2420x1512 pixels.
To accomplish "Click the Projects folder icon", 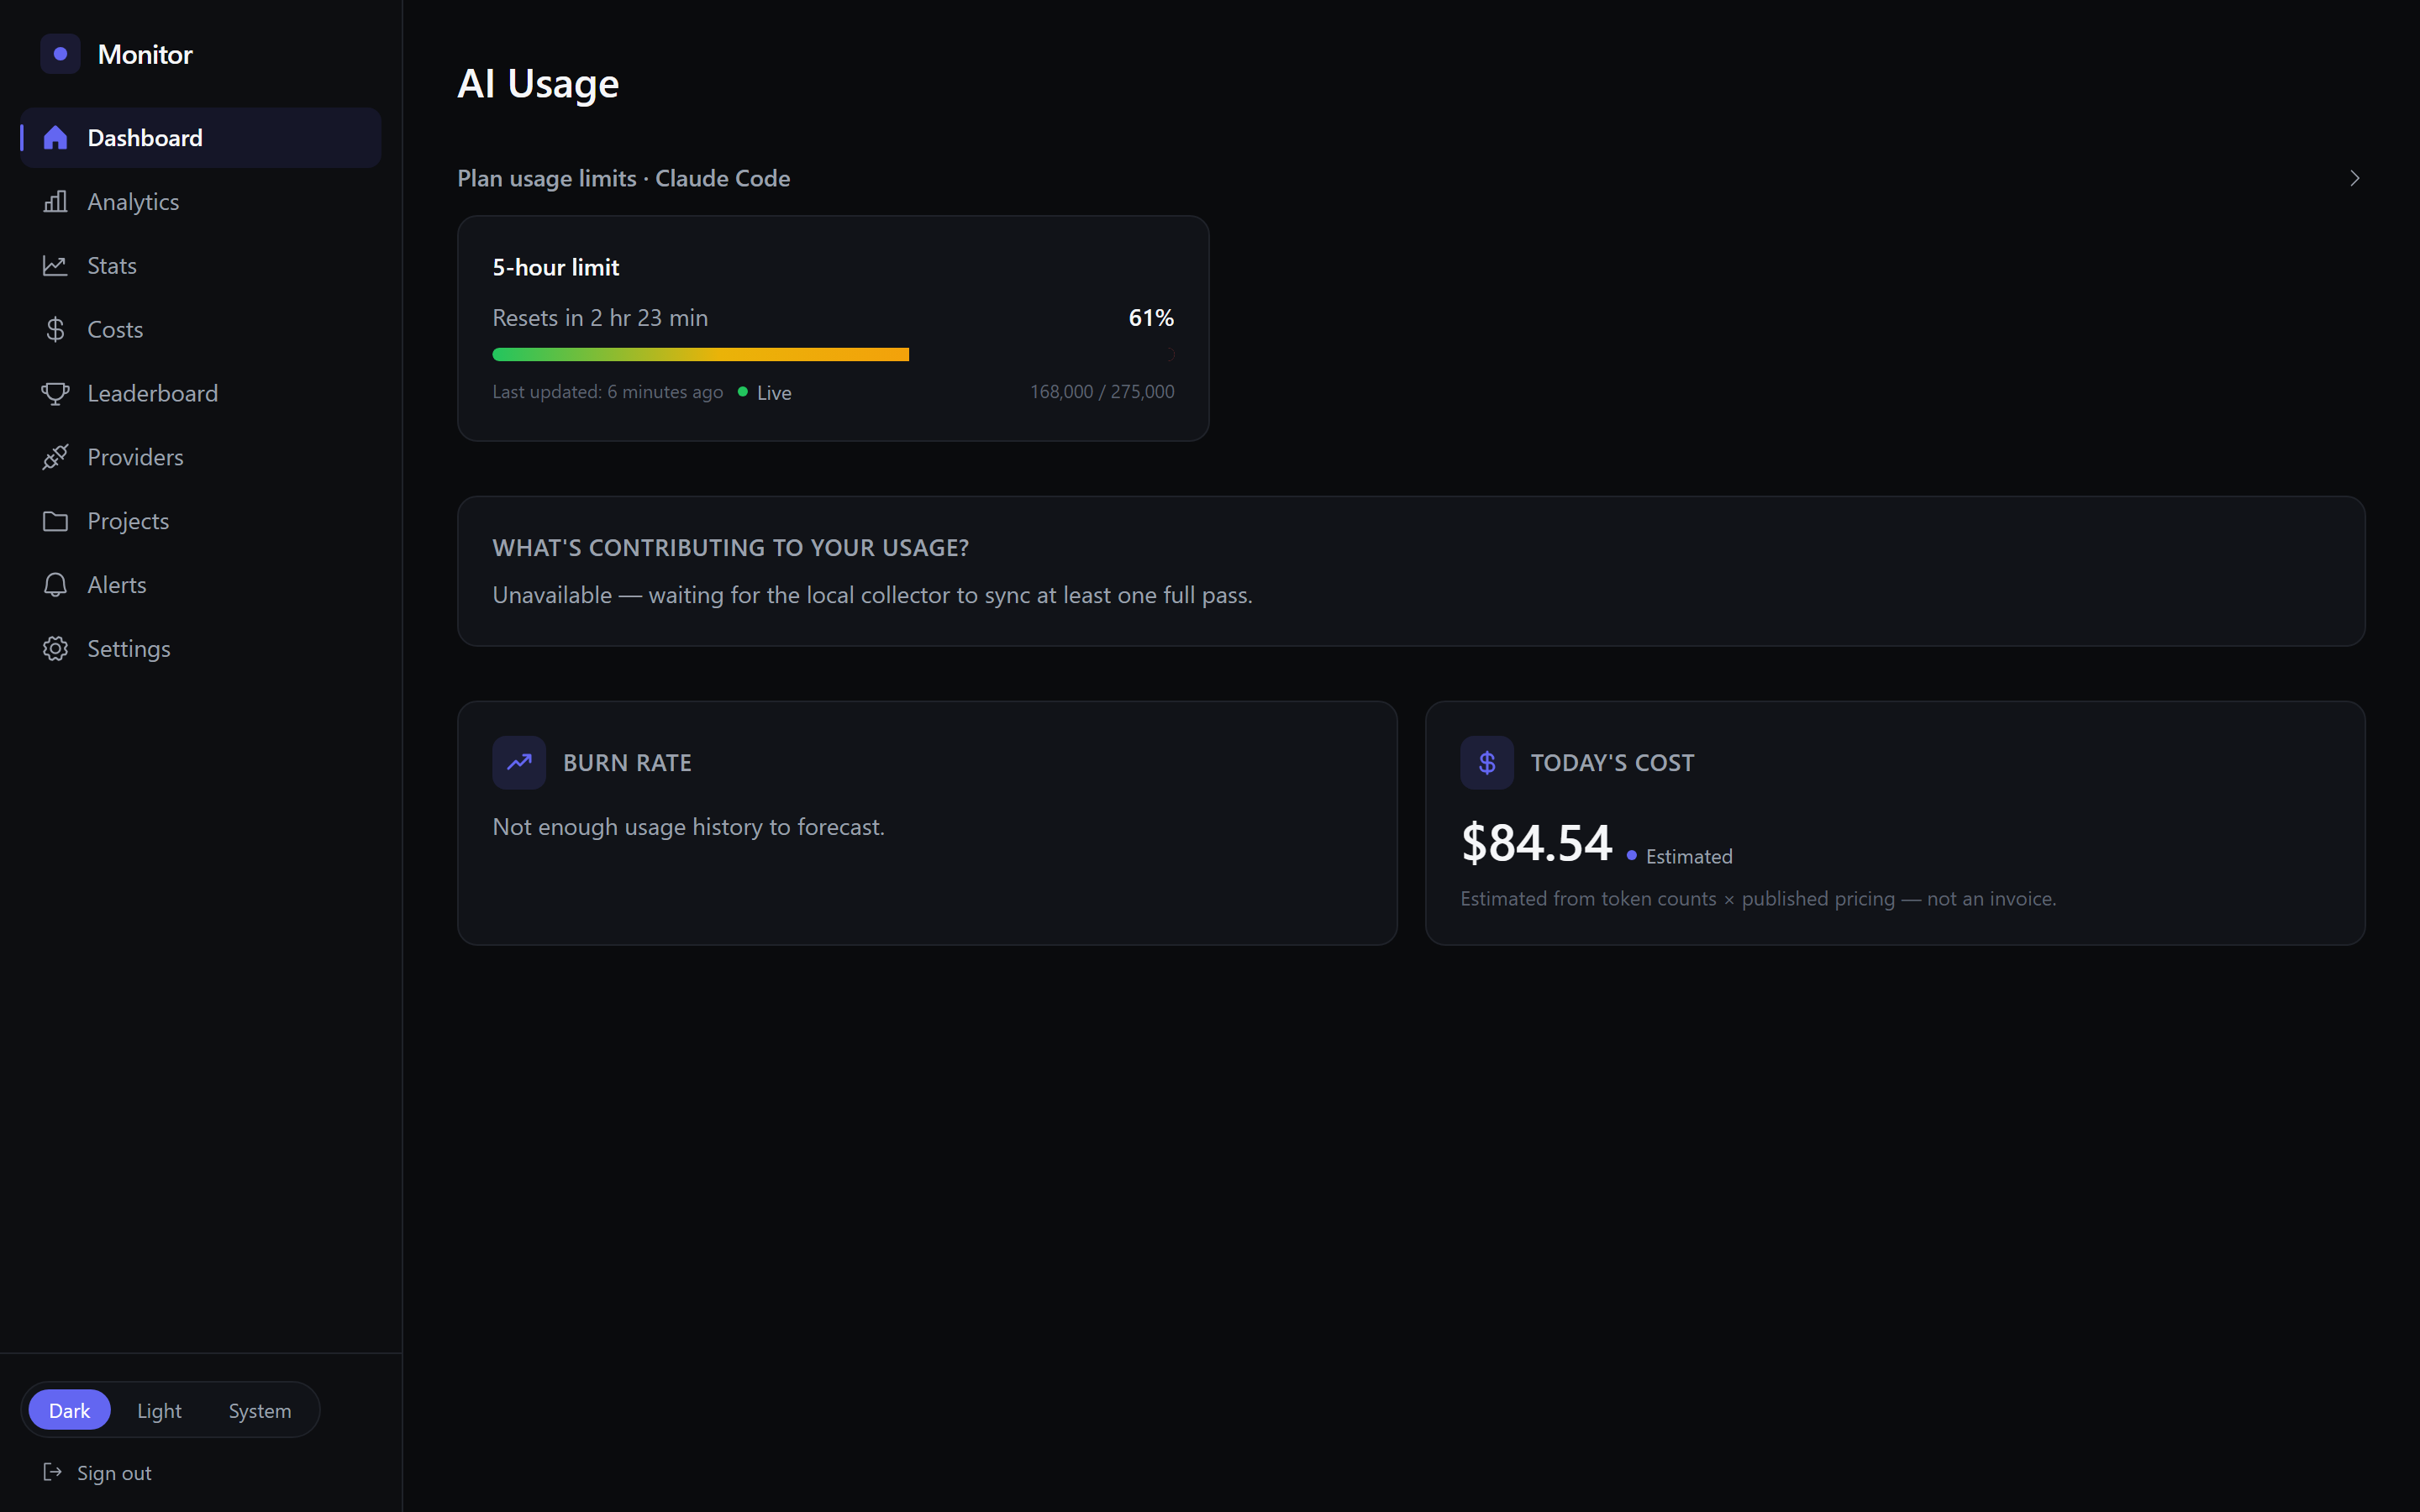I will [x=55, y=521].
